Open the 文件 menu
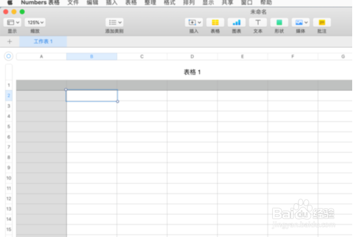 [x=73, y=2]
